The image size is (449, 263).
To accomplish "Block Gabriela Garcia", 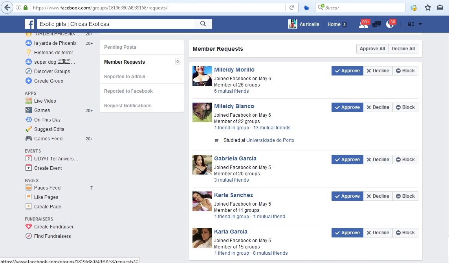I will pos(405,160).
